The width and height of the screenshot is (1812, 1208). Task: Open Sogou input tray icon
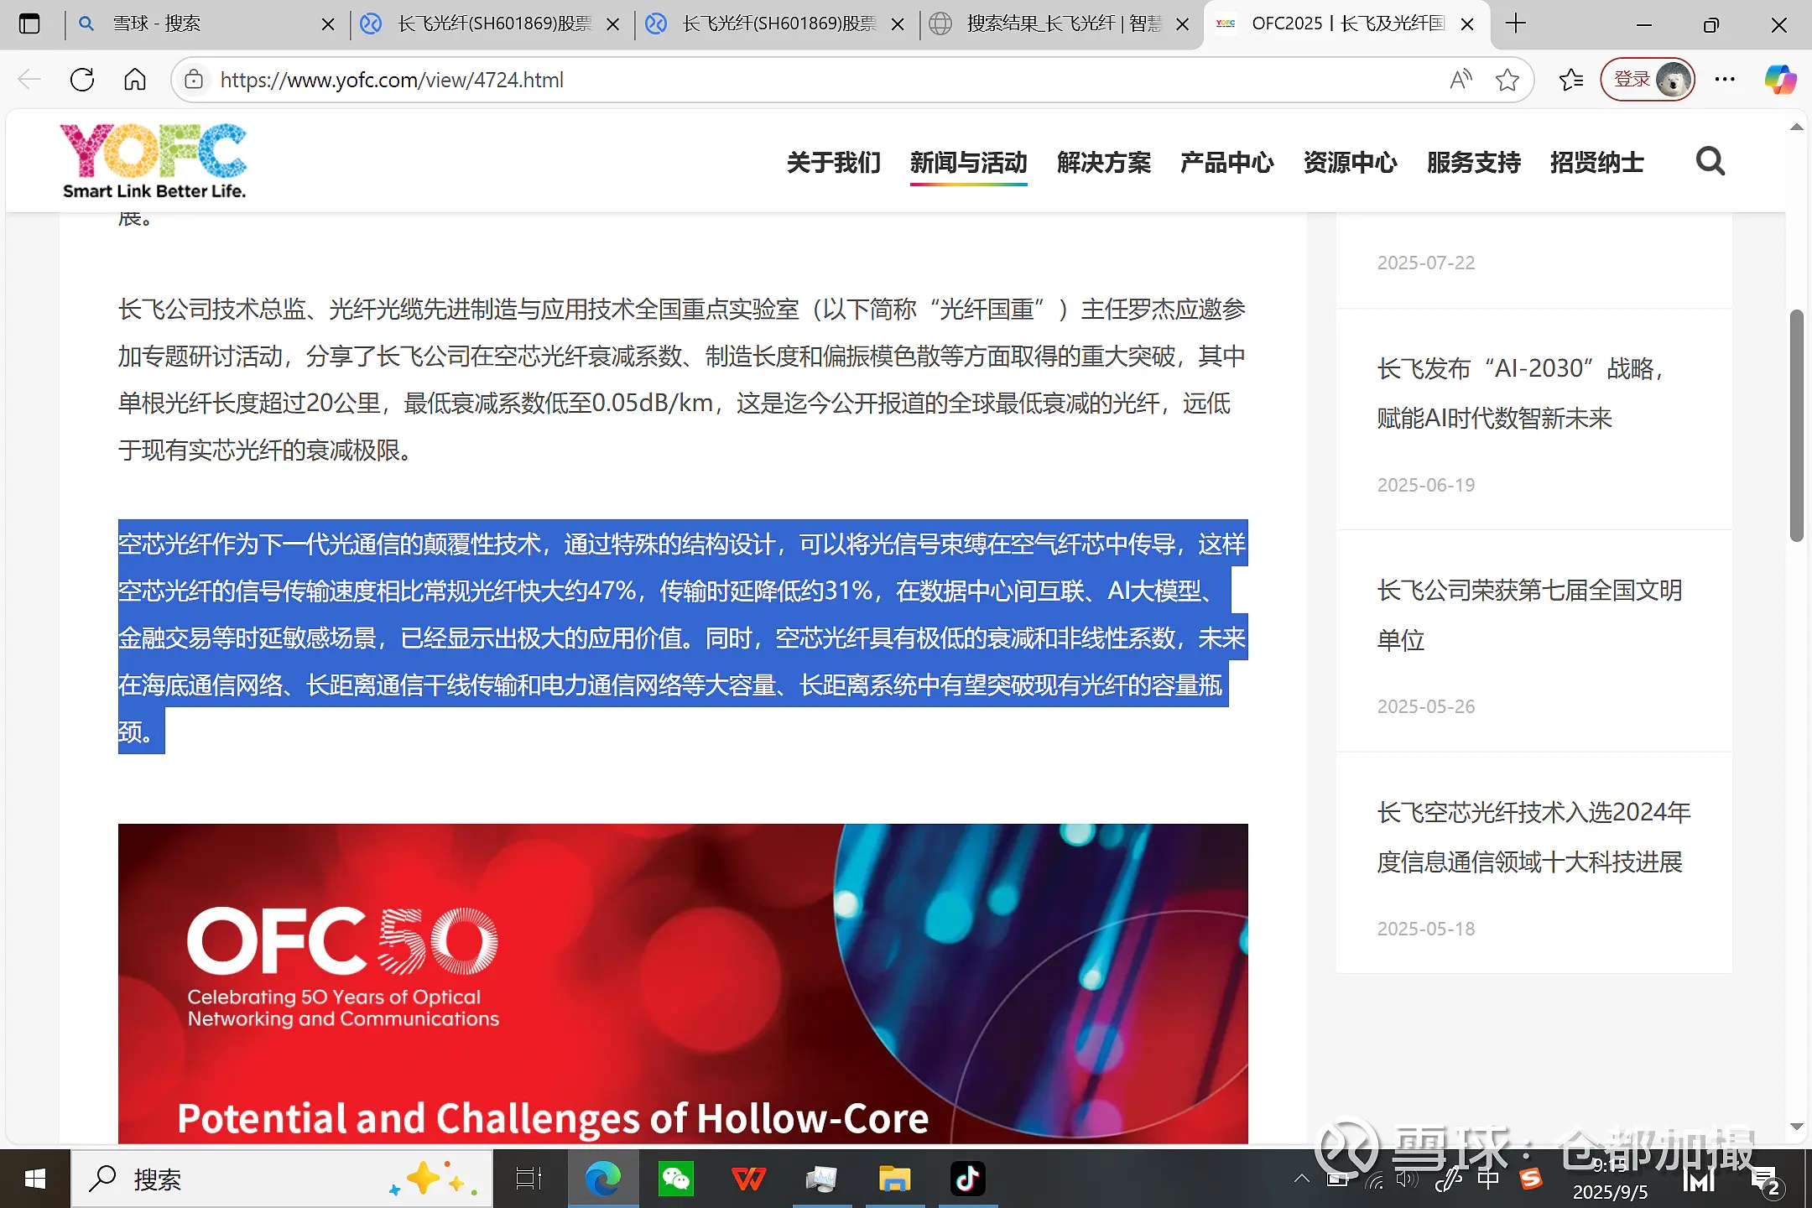tap(1531, 1180)
